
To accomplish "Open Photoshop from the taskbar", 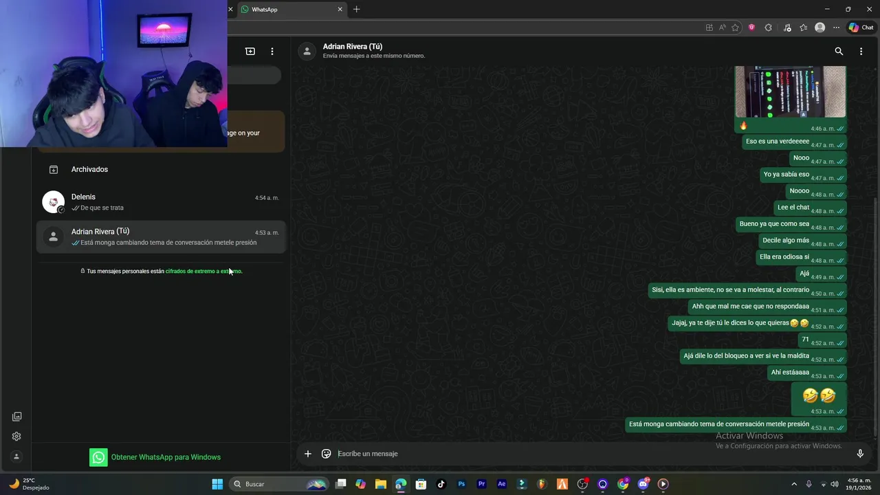I will pyautogui.click(x=461, y=484).
